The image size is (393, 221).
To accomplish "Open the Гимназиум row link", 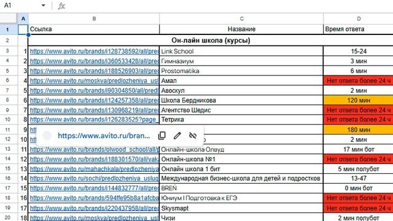I will pyautogui.click(x=94, y=61).
